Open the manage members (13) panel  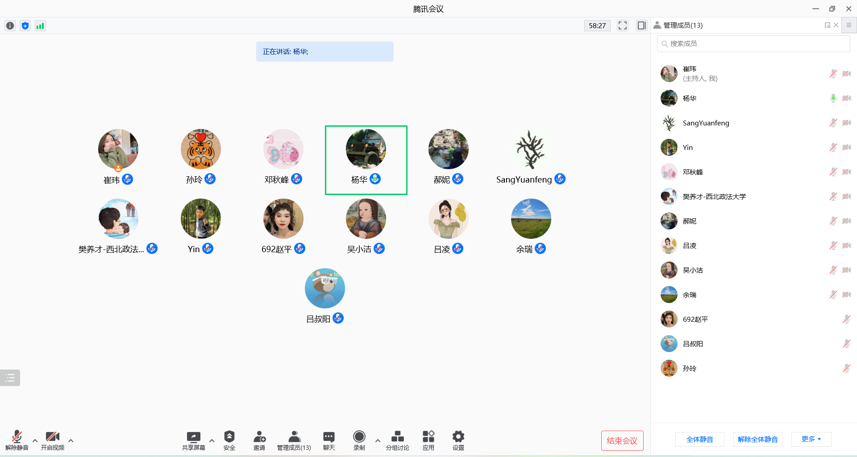coord(294,440)
